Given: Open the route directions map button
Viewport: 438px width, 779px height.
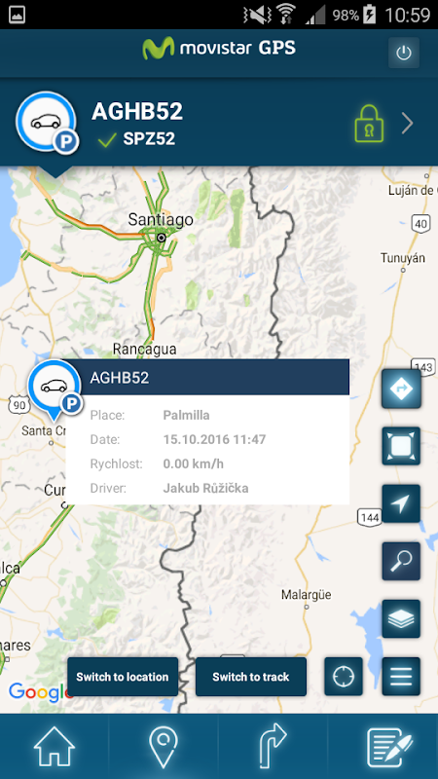Looking at the screenshot, I should 401,389.
